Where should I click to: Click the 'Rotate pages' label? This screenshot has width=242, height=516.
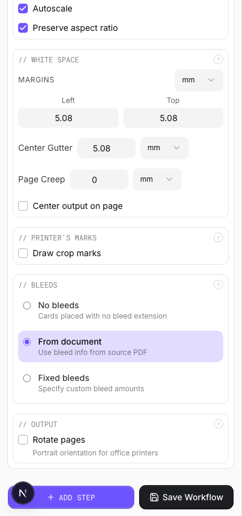pos(59,440)
